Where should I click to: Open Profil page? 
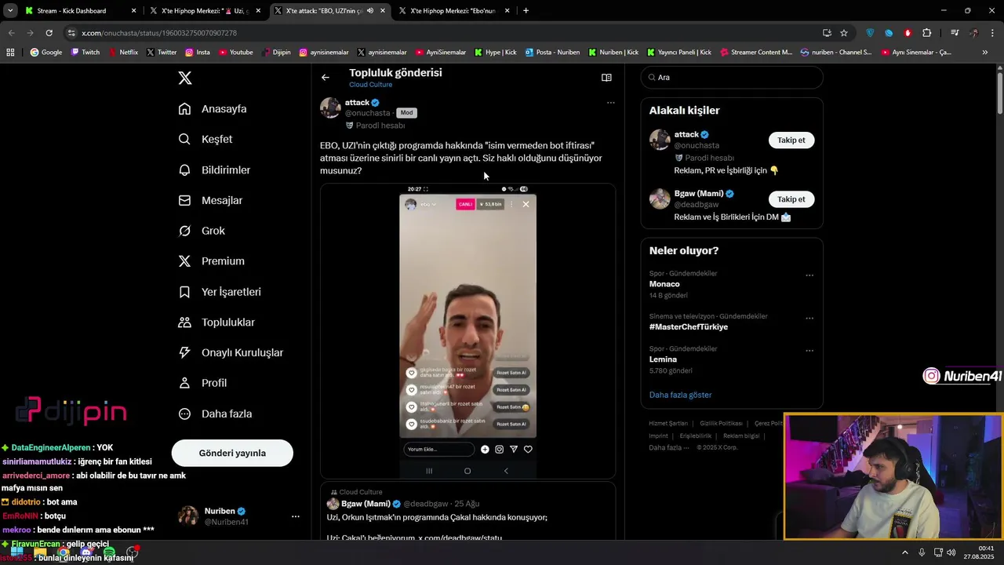pyautogui.click(x=202, y=383)
